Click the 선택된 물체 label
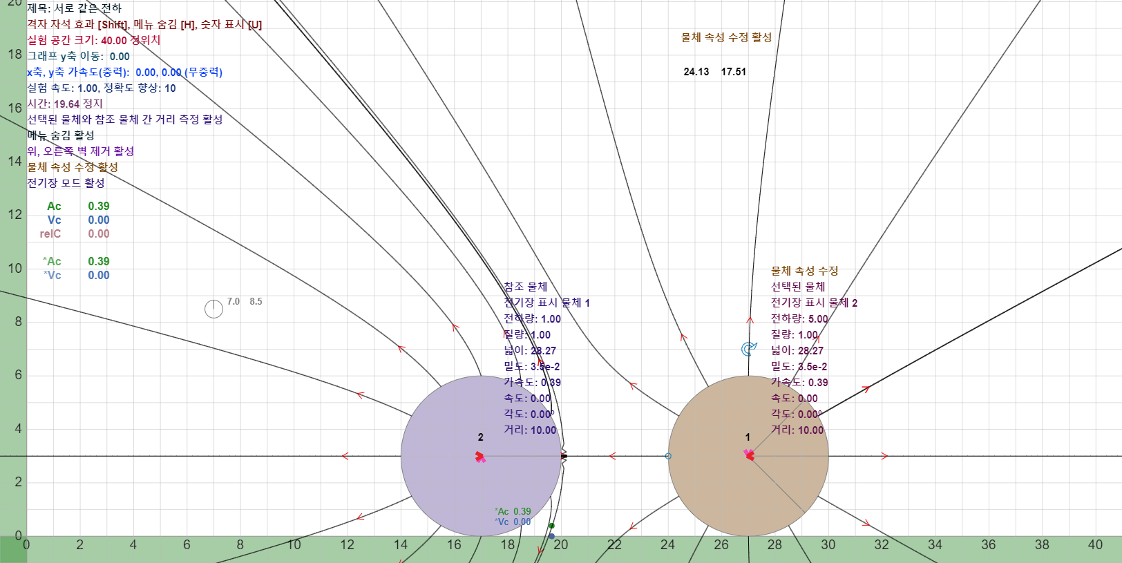The width and height of the screenshot is (1122, 563). click(798, 287)
